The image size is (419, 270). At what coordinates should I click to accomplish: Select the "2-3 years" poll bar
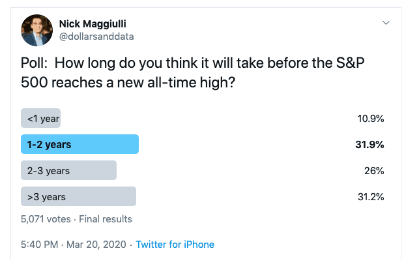pyautogui.click(x=69, y=170)
